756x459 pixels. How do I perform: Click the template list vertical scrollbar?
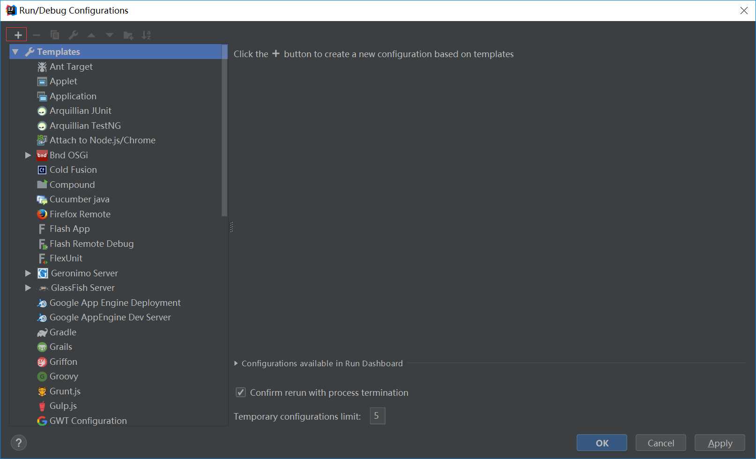pyautogui.click(x=224, y=130)
